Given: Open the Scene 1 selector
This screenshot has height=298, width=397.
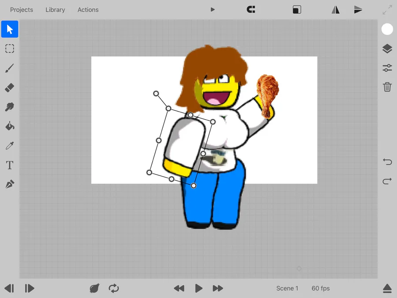Looking at the screenshot, I should [x=287, y=288].
